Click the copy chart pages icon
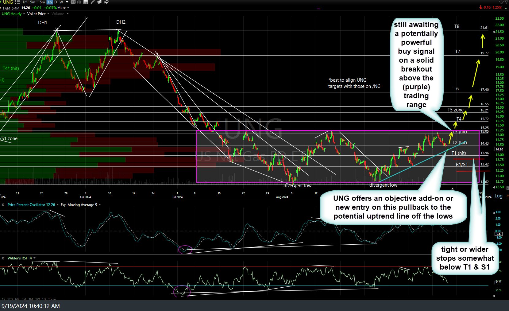This screenshot has height=311, width=509. click(x=99, y=2)
